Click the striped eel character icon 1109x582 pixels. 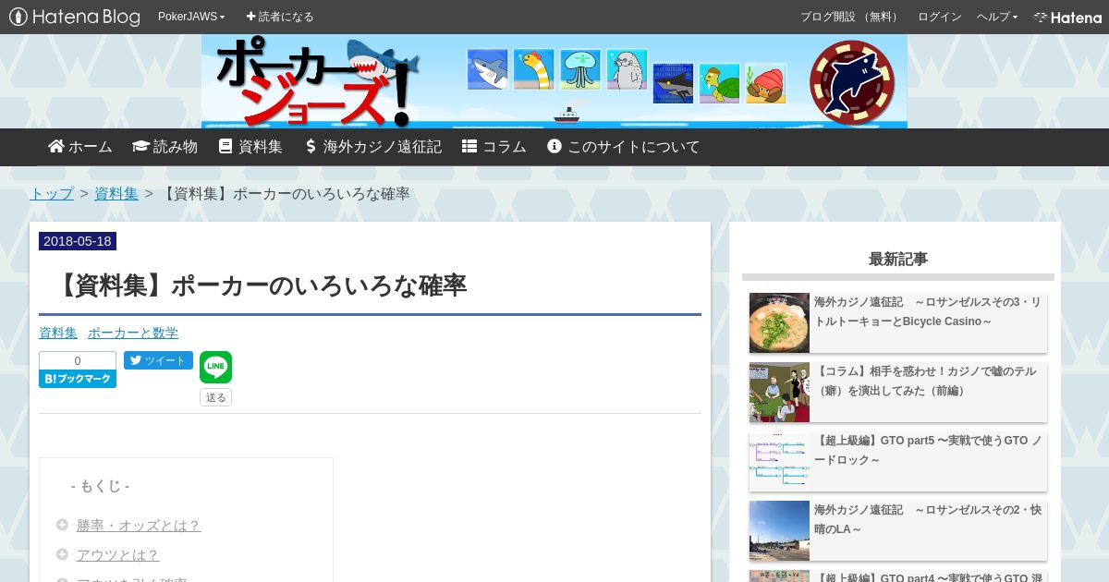[x=533, y=69]
